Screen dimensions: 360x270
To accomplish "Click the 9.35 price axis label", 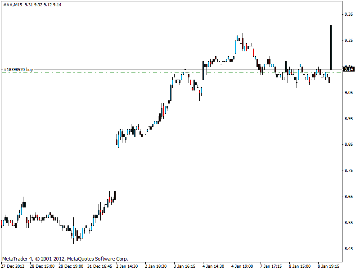I will (x=348, y=14).
